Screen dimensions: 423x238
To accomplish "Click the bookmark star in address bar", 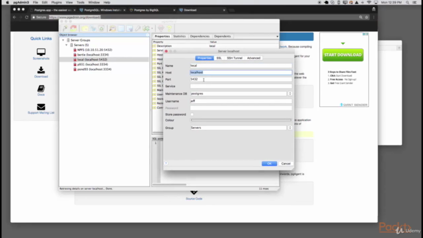I will click(x=366, y=17).
